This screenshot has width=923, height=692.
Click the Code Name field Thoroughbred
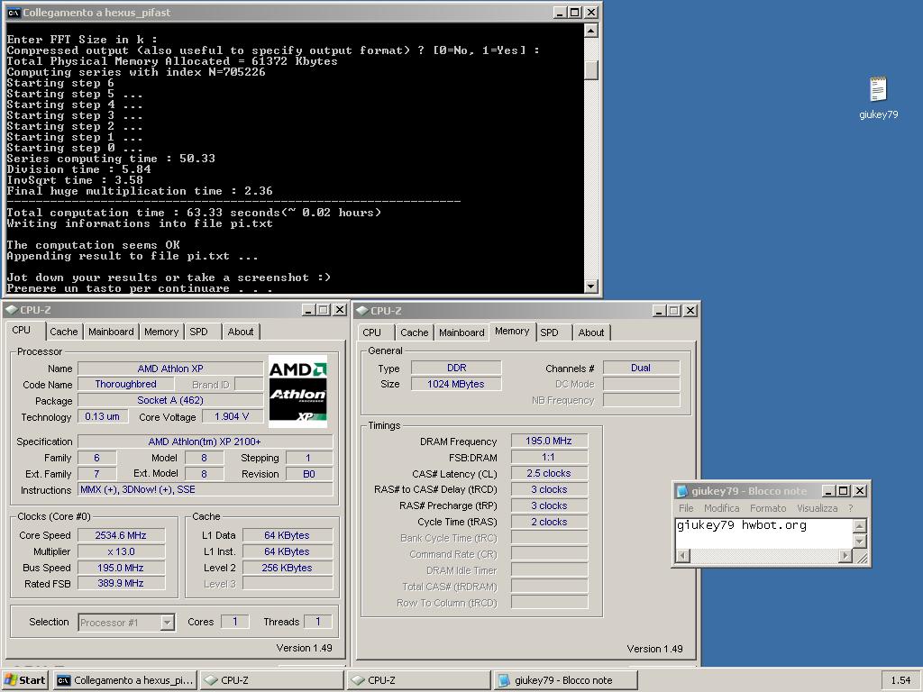(126, 384)
